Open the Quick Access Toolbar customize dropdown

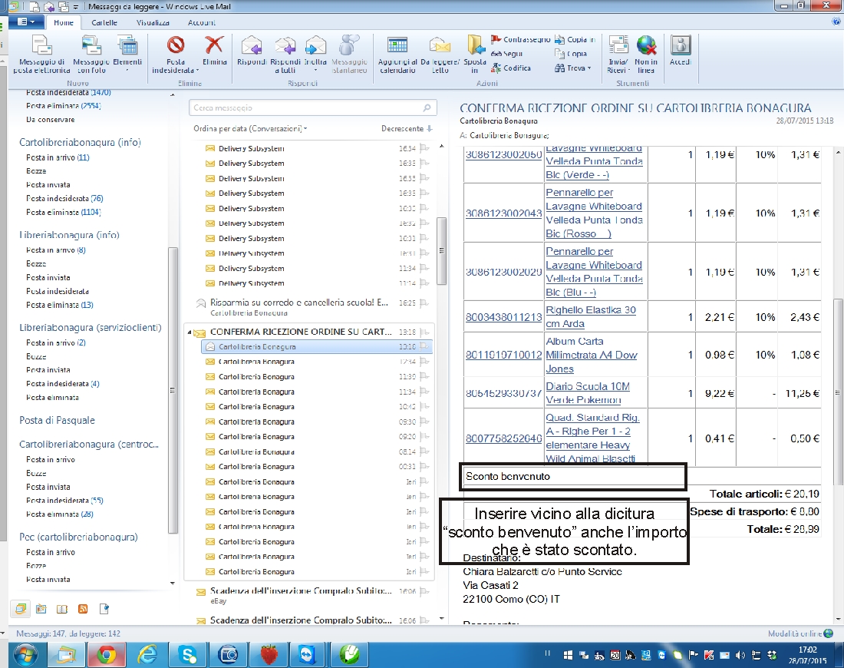pos(76,6)
